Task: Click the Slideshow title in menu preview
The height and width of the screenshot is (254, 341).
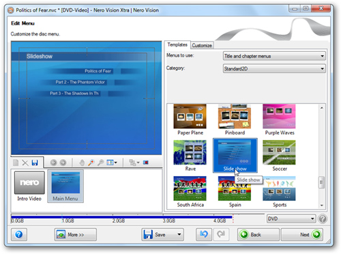Action: click(40, 56)
